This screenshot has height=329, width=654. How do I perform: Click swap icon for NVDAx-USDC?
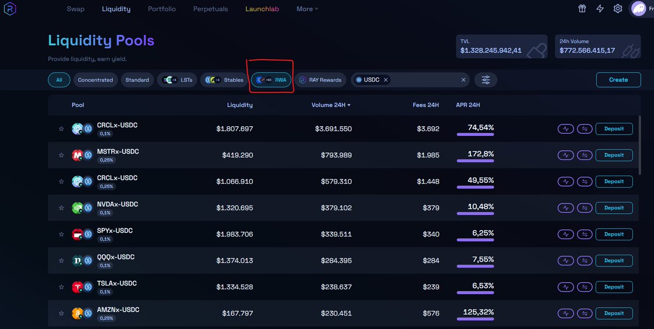[x=585, y=208]
